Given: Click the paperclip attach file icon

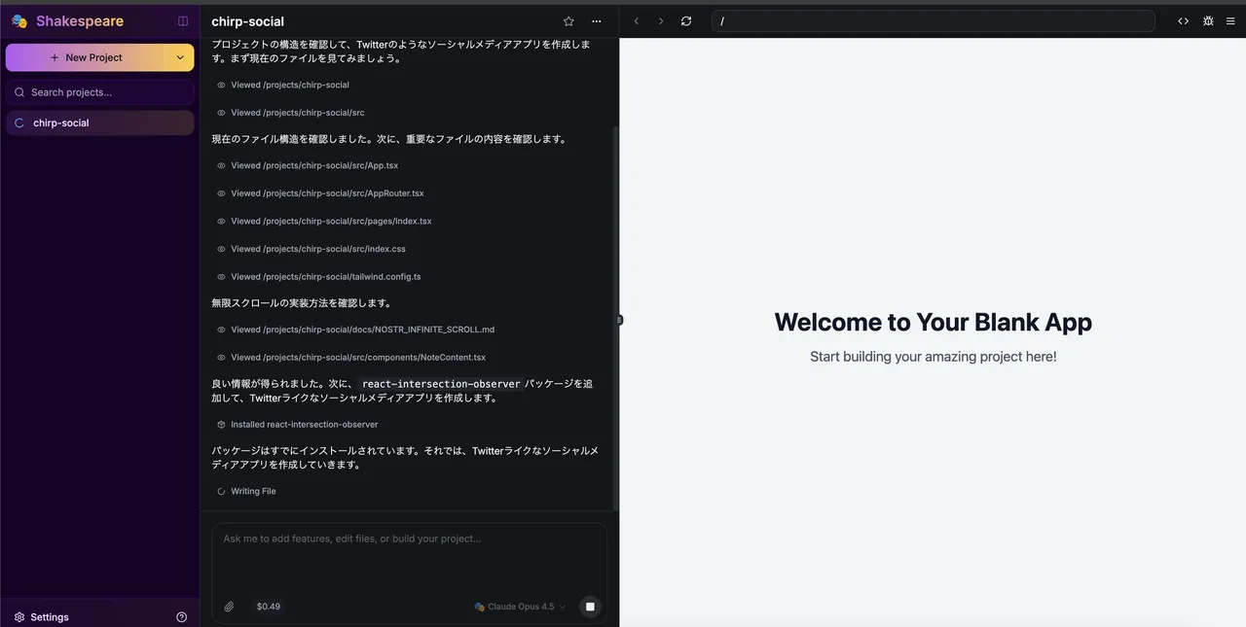Looking at the screenshot, I should click(x=229, y=607).
